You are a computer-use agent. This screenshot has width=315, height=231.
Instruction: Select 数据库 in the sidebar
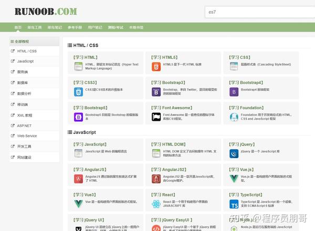[34, 83]
